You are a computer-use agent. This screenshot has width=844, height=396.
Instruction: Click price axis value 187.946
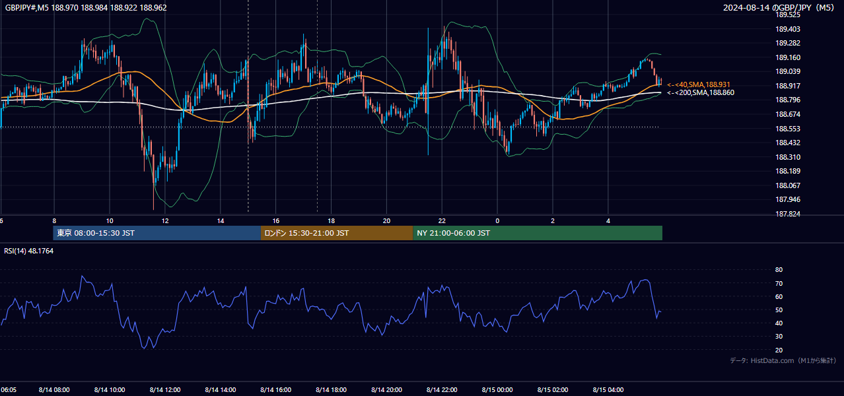pos(788,200)
